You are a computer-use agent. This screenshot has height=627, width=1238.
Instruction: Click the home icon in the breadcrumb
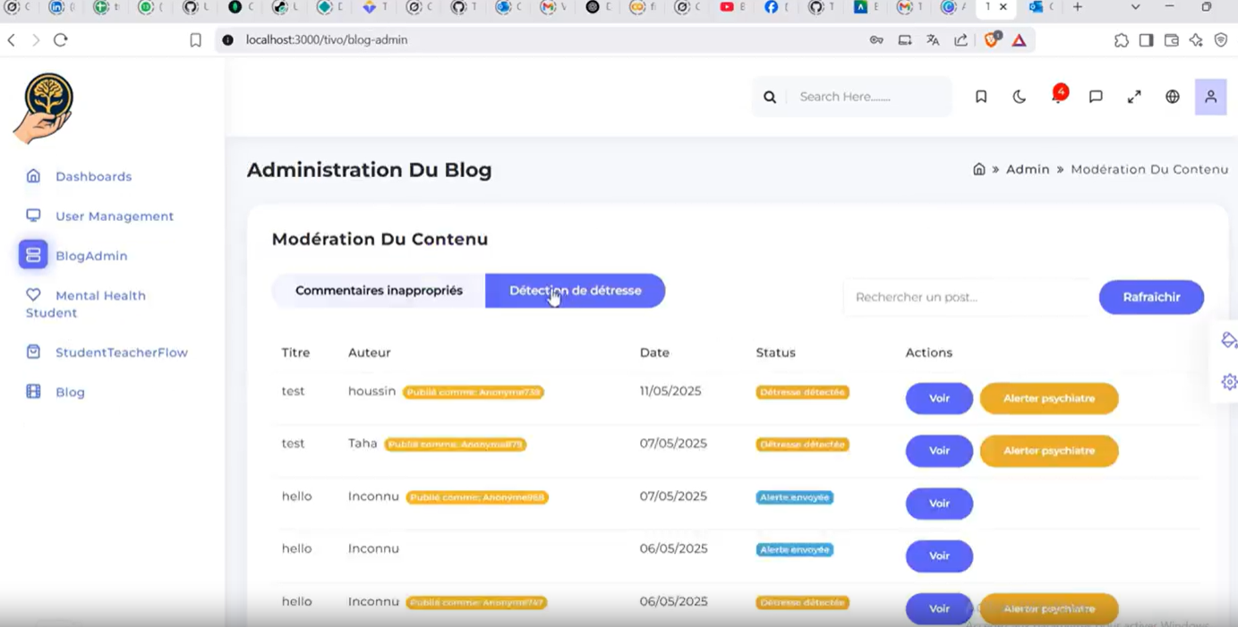point(979,169)
